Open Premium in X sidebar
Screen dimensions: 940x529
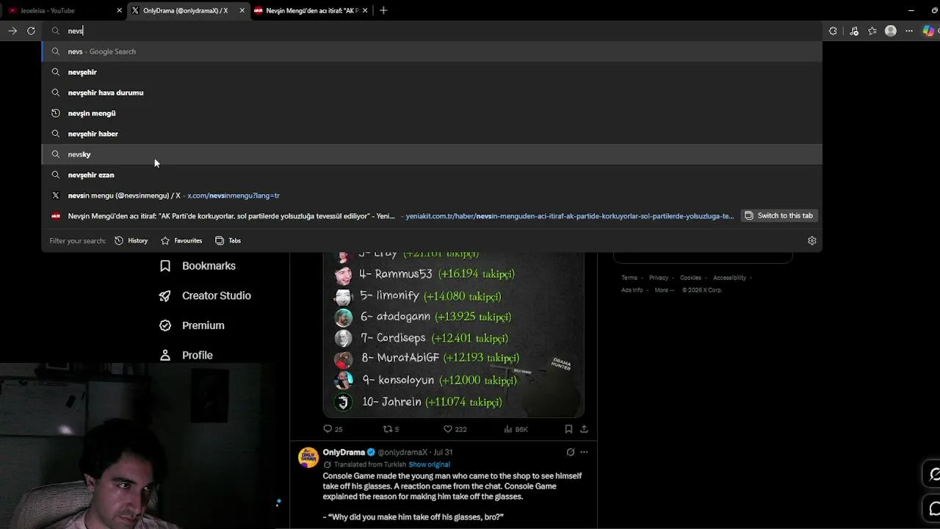(192, 325)
